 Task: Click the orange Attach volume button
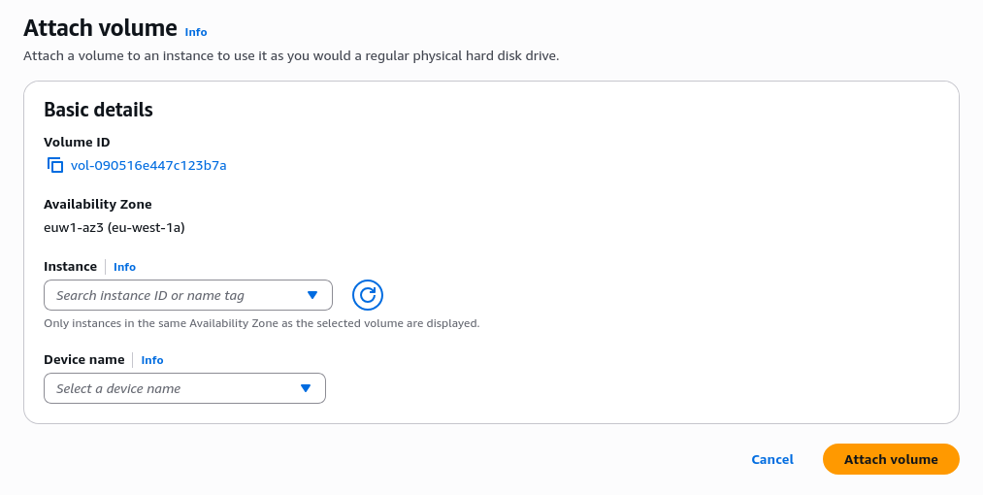point(890,459)
